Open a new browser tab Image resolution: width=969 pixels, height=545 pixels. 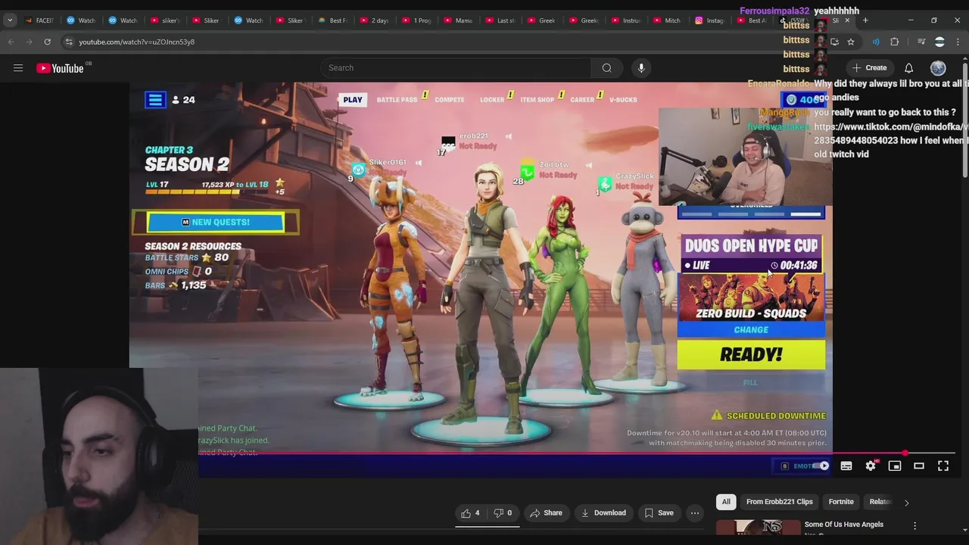[865, 20]
